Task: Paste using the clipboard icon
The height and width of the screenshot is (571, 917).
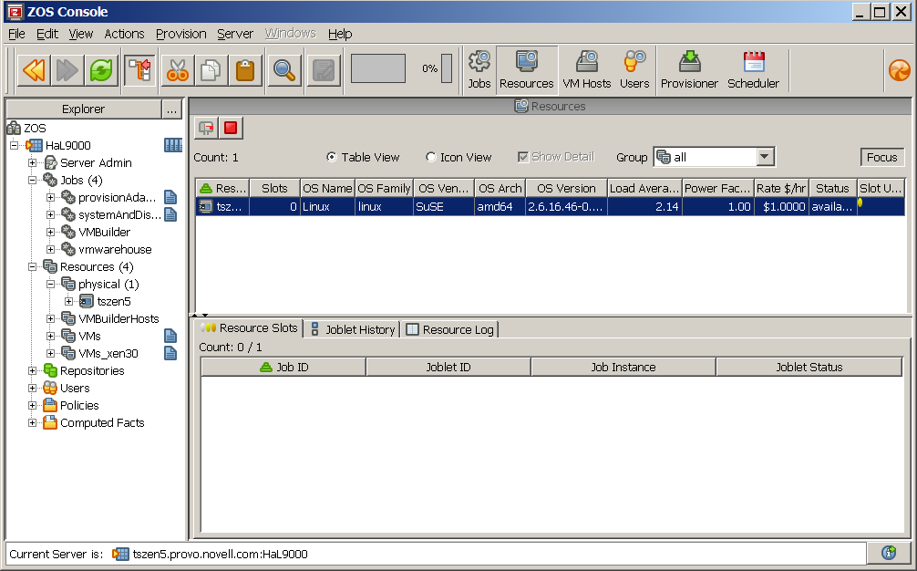Action: coord(245,71)
